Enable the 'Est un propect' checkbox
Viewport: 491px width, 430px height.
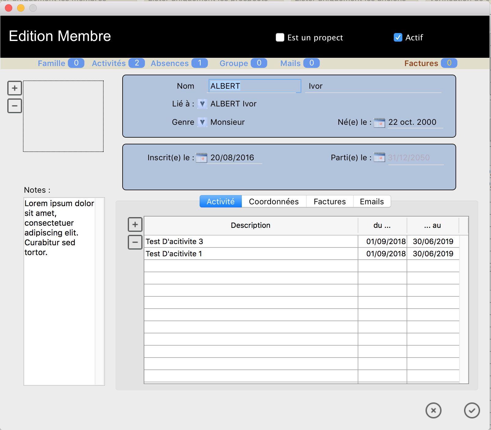click(x=280, y=38)
